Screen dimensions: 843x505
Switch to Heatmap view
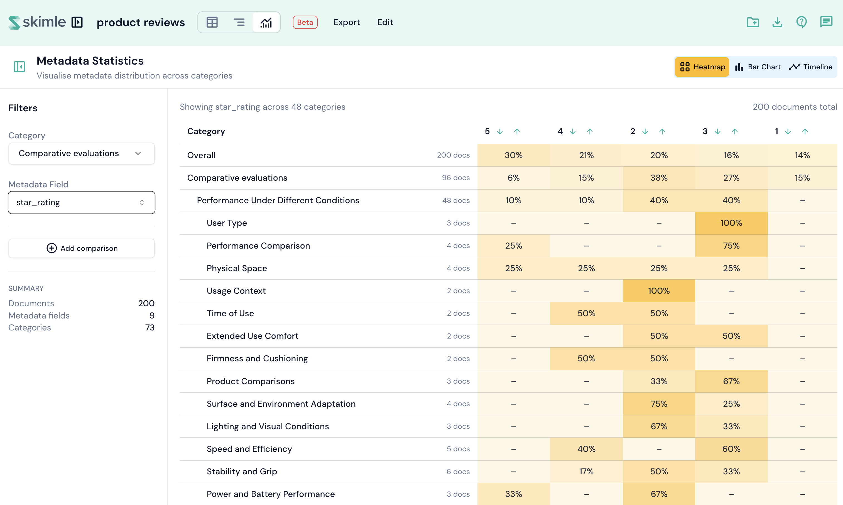pyautogui.click(x=702, y=67)
